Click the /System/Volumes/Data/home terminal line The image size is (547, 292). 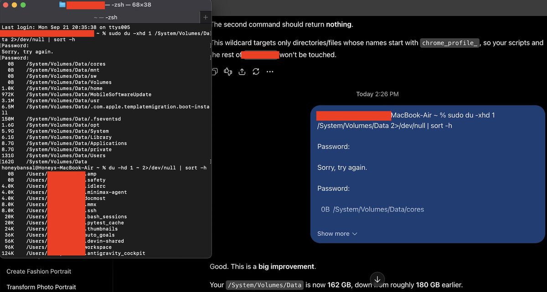pyautogui.click(x=52, y=88)
